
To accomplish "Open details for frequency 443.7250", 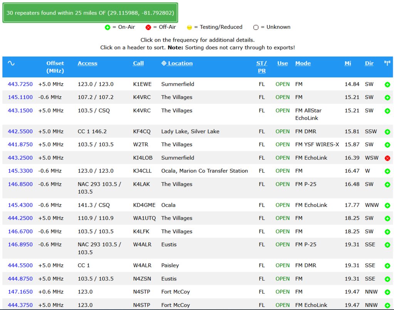I will 20,84.
